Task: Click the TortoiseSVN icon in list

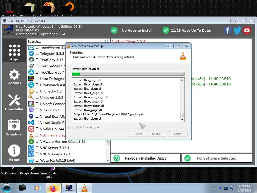Action: [31, 66]
